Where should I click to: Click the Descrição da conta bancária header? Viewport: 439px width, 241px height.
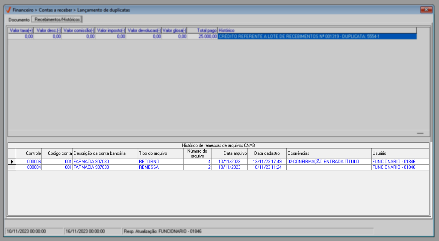pyautogui.click(x=105, y=153)
